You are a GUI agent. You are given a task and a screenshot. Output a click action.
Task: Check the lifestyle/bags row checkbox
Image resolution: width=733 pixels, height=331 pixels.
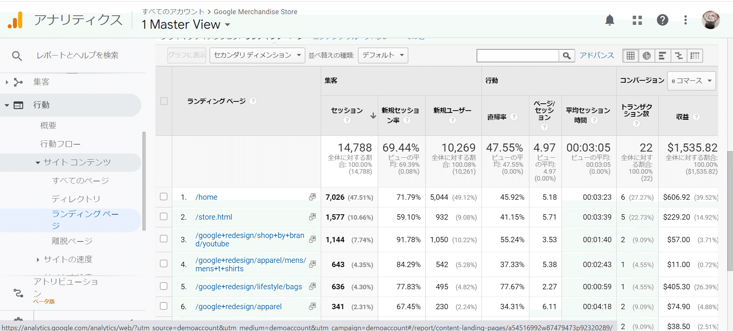[x=164, y=286]
